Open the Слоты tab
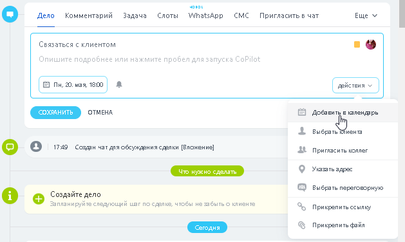This screenshot has width=405, height=242. [167, 15]
